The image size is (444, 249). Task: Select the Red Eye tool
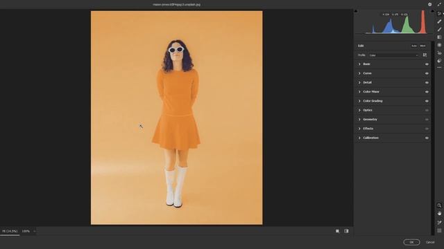(439, 53)
